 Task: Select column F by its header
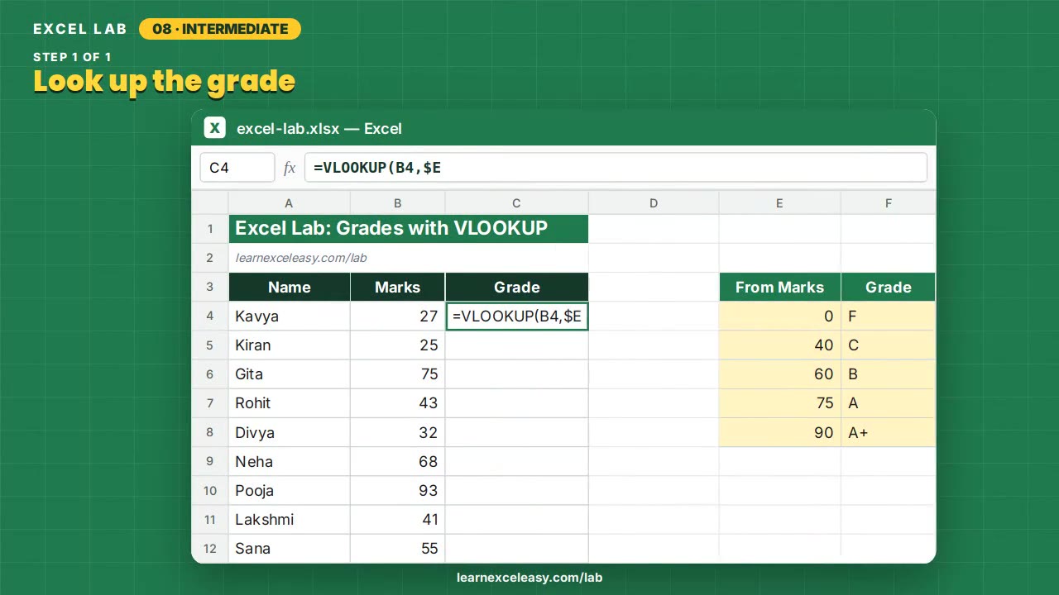point(889,203)
